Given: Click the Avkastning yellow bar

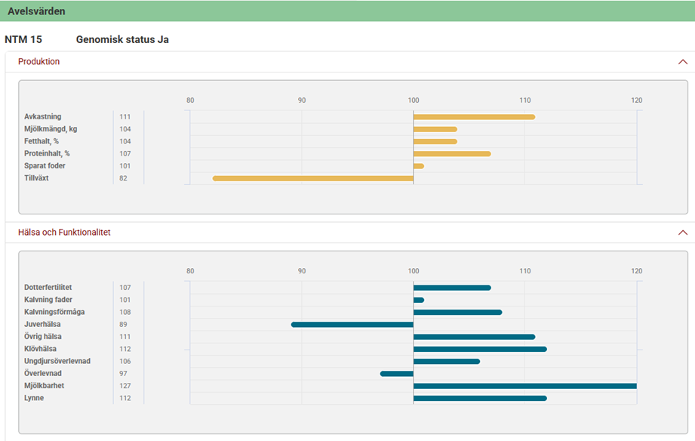Looking at the screenshot, I should tap(474, 117).
